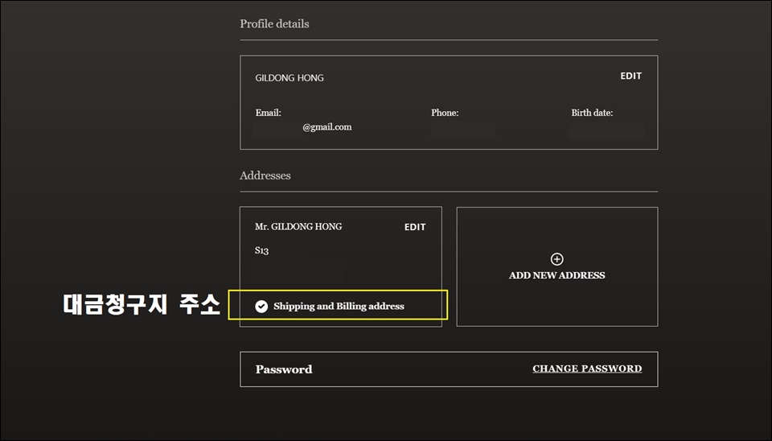Toggle the Shipping and Billing checkmark icon

click(x=261, y=307)
